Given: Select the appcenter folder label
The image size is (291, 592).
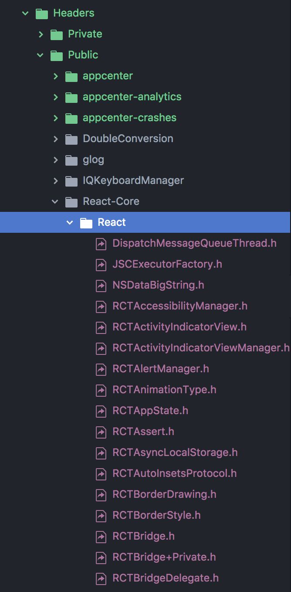Looking at the screenshot, I should (x=108, y=76).
